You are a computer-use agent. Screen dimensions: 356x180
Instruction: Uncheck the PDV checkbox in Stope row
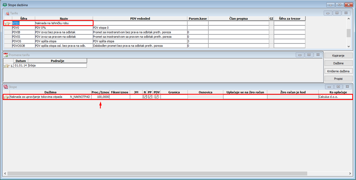pos(157,97)
